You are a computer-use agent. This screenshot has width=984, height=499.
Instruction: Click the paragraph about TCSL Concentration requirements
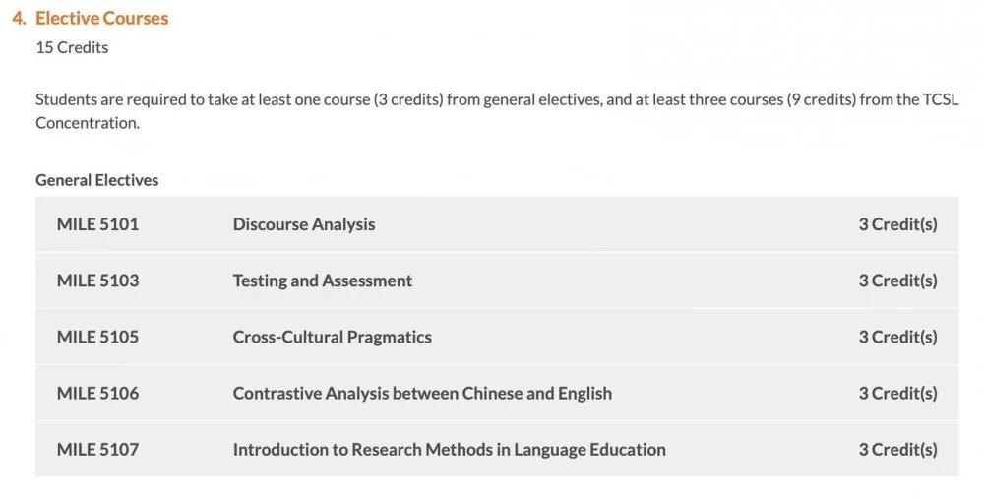(497, 111)
